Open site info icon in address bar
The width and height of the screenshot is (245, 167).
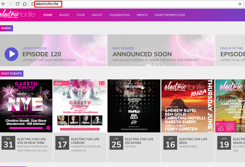pos(32,4)
